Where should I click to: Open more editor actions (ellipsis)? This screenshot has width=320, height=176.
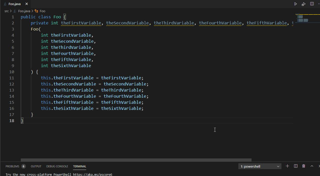[319, 4]
